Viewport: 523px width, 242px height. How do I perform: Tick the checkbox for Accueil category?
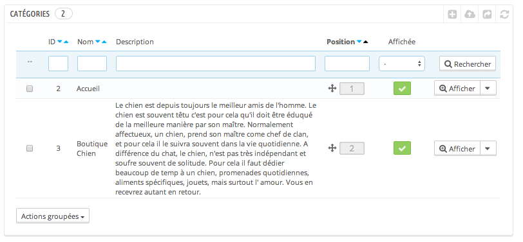(30, 89)
